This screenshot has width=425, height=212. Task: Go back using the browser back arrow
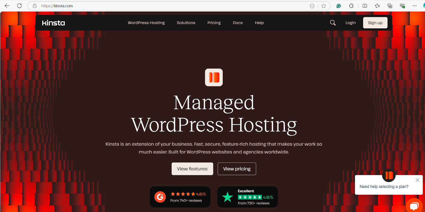(7, 6)
